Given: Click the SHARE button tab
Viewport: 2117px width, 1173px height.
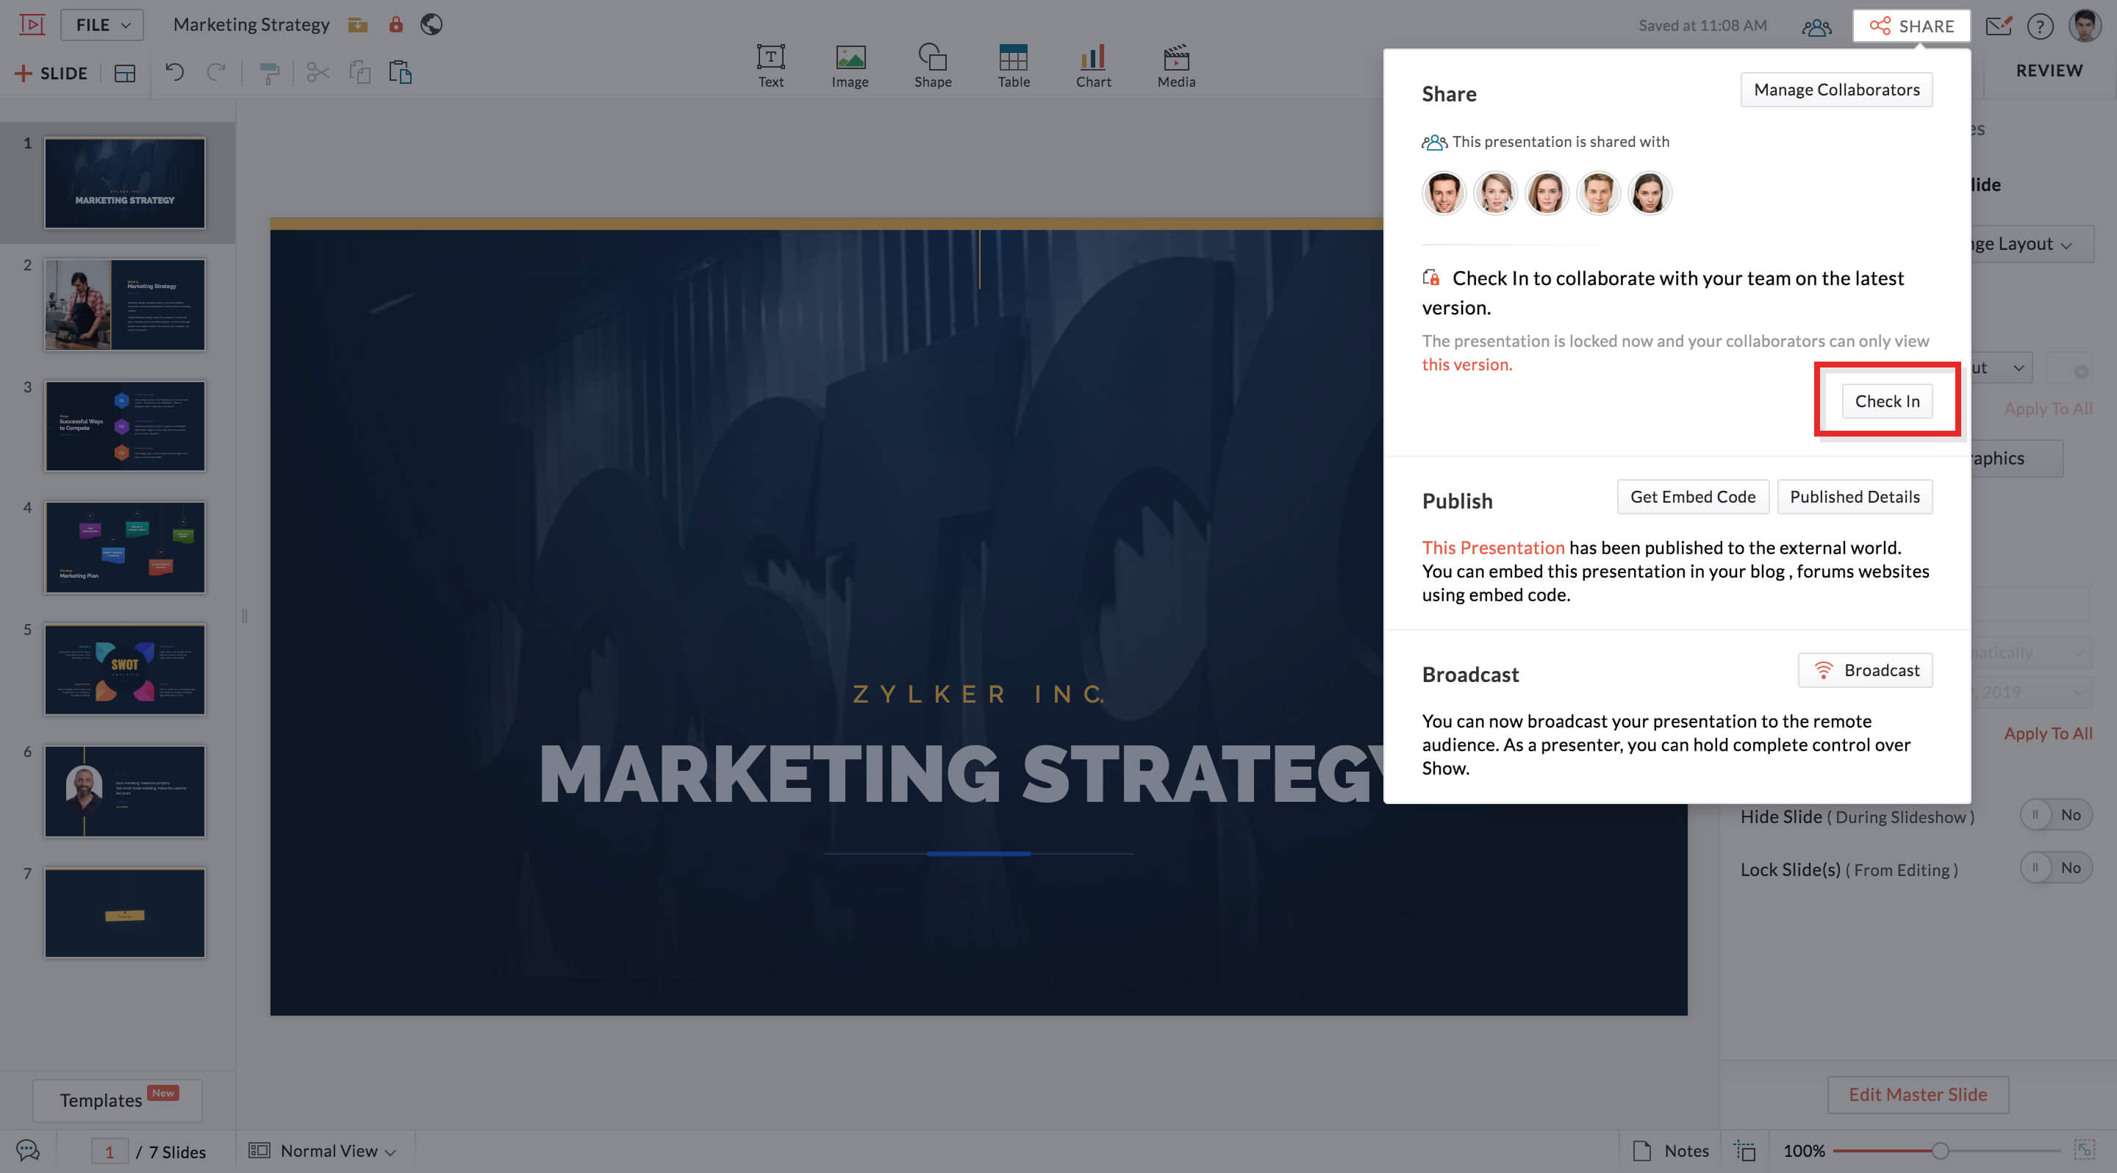Looking at the screenshot, I should pyautogui.click(x=1911, y=26).
